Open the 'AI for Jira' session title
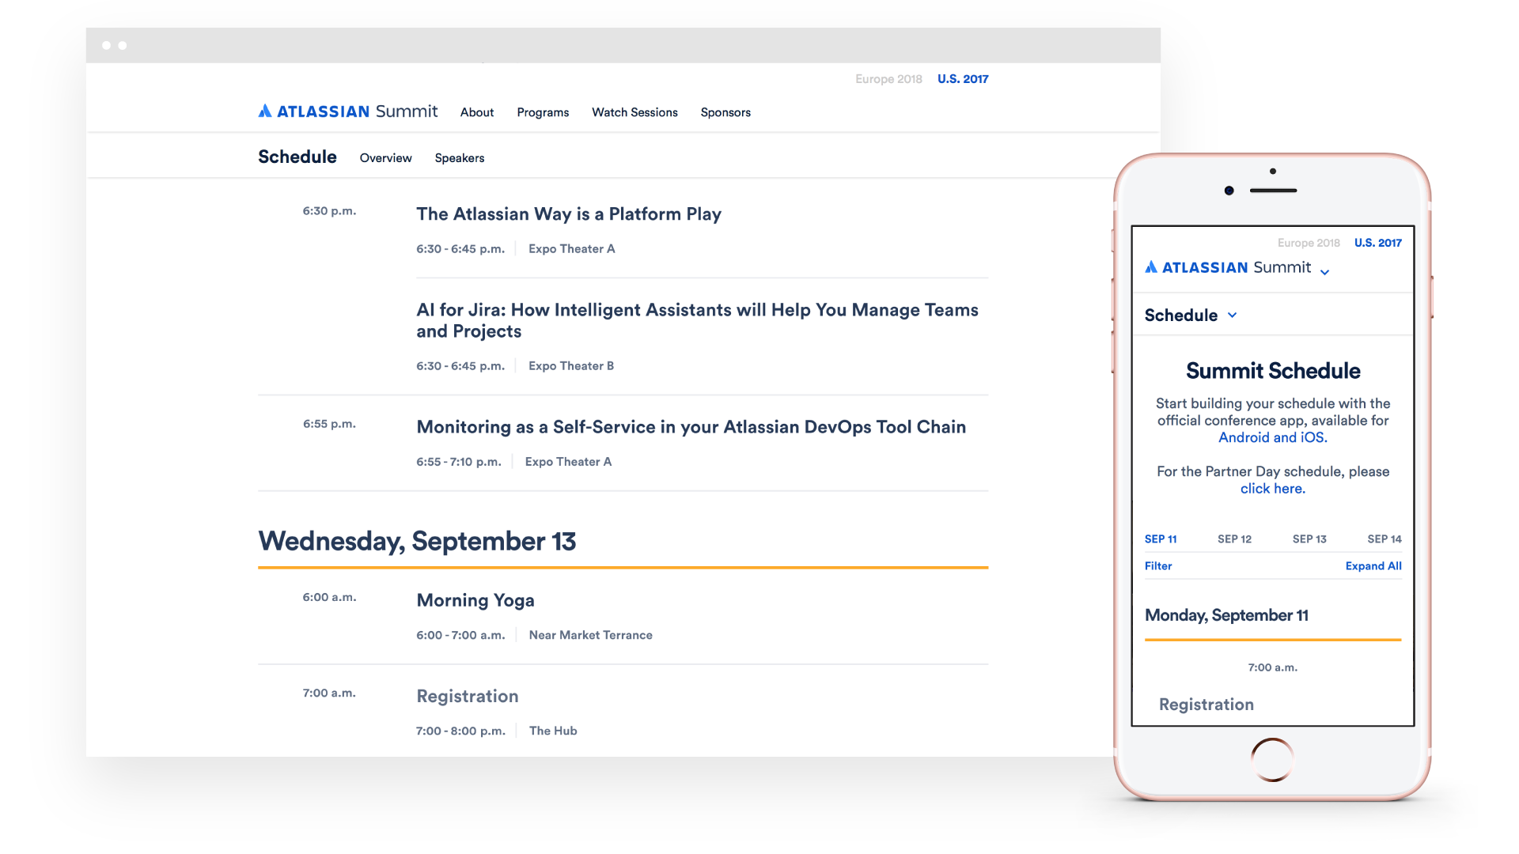 click(x=697, y=320)
